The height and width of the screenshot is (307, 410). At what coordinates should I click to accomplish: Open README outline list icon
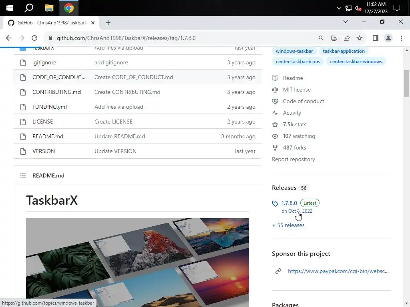coord(23,175)
